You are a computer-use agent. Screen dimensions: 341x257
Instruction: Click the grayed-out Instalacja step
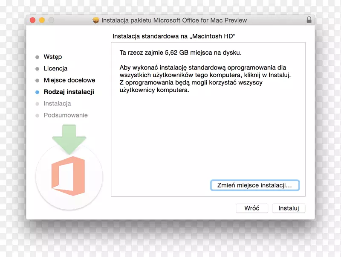pyautogui.click(x=57, y=103)
